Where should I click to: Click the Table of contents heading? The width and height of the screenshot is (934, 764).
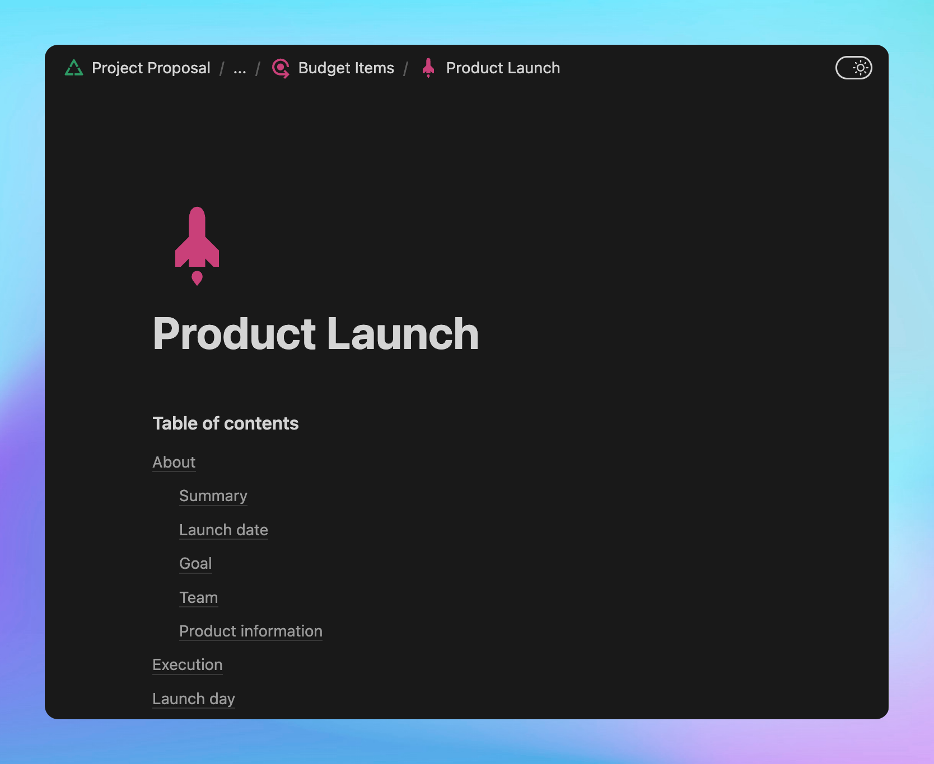226,423
